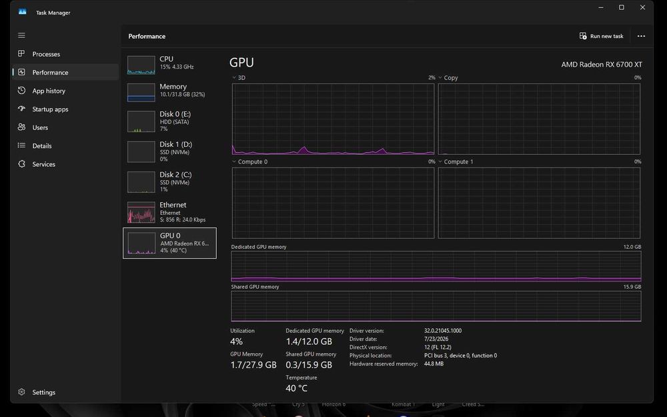Select the Disk 0 (E:) HDD entry
The width and height of the screenshot is (667, 417).
175,121
